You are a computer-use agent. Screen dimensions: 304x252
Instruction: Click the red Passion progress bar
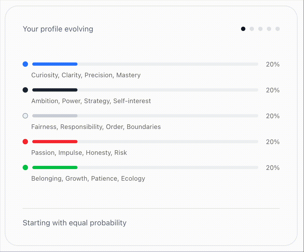coord(145,142)
